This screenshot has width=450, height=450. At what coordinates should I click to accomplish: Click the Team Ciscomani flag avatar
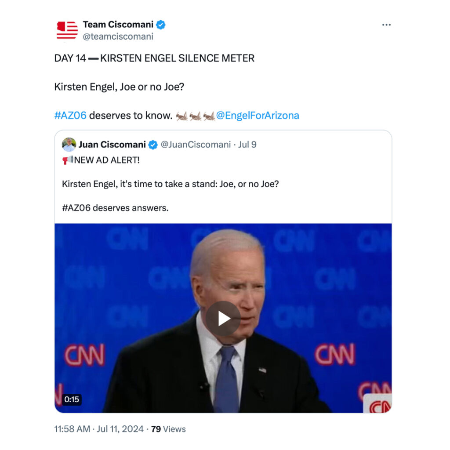click(67, 30)
